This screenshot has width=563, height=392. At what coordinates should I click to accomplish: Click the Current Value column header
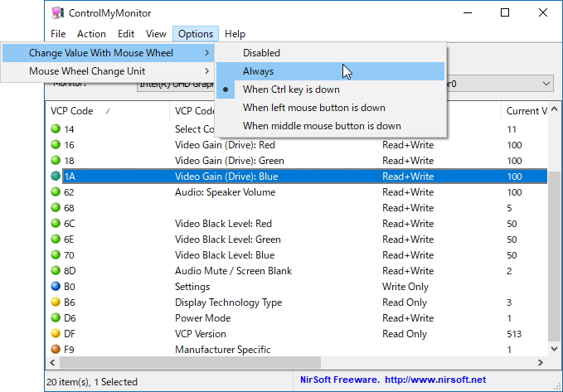[x=526, y=111]
